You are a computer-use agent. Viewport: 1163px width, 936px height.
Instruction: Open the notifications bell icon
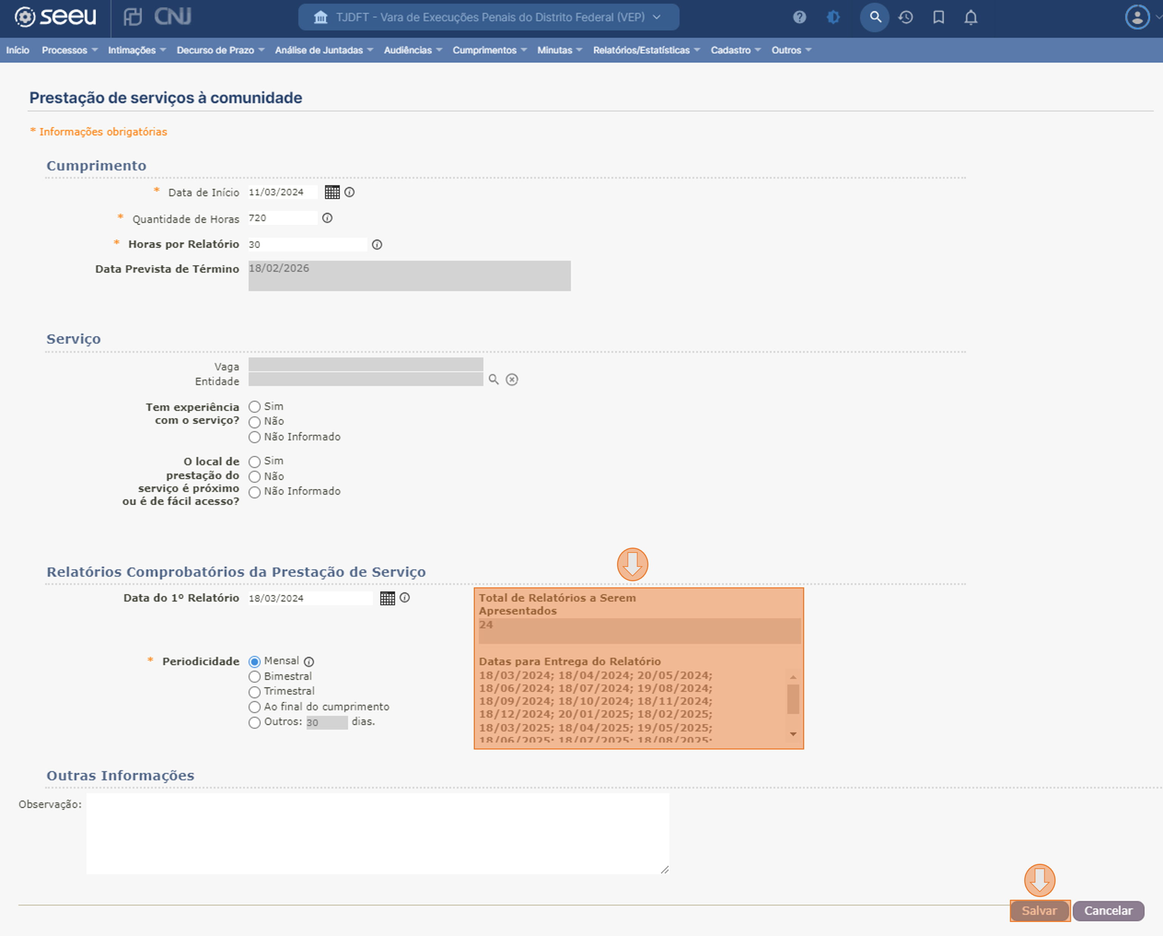coord(971,17)
